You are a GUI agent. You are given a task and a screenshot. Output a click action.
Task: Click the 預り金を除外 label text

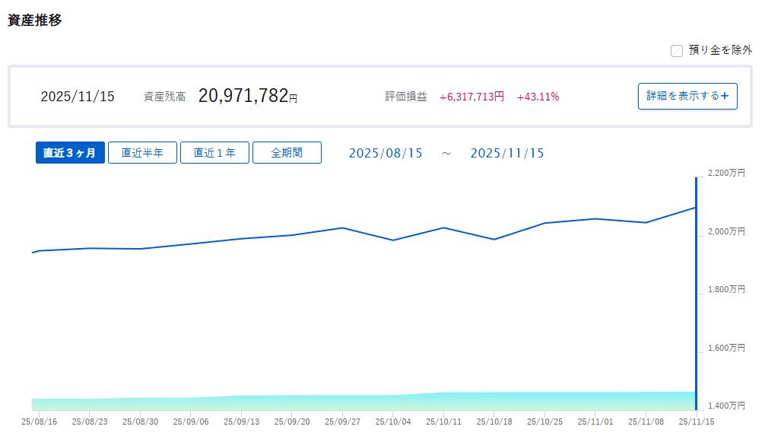[x=719, y=51]
